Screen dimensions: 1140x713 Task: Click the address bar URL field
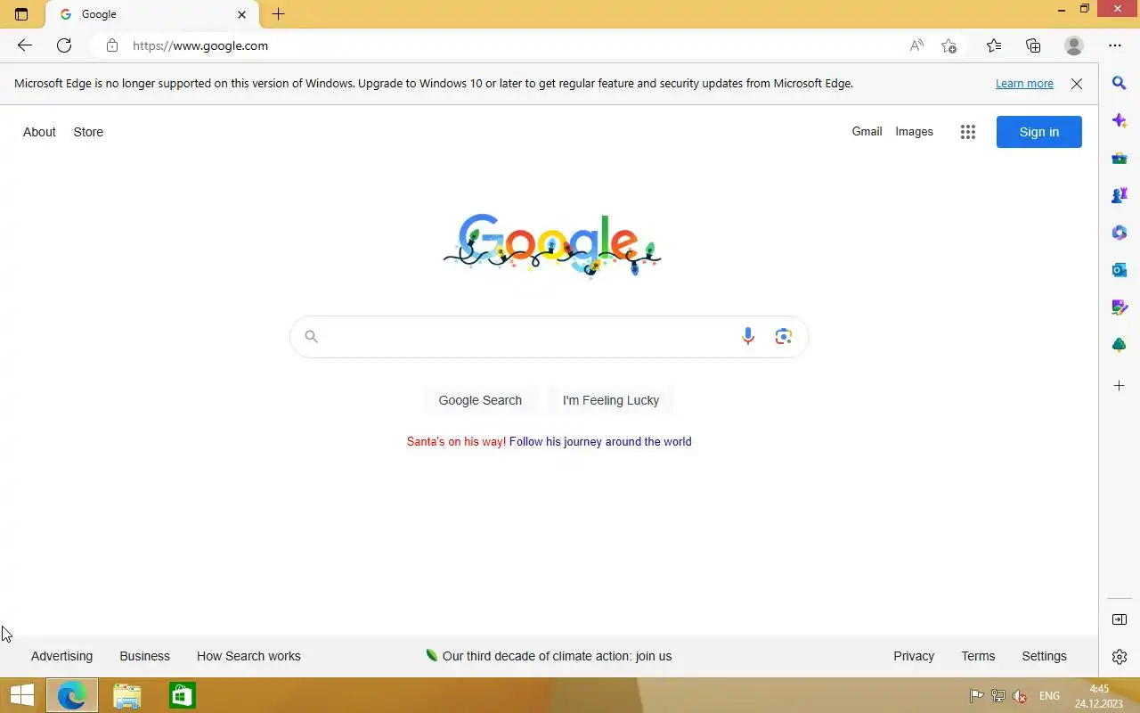point(512,45)
